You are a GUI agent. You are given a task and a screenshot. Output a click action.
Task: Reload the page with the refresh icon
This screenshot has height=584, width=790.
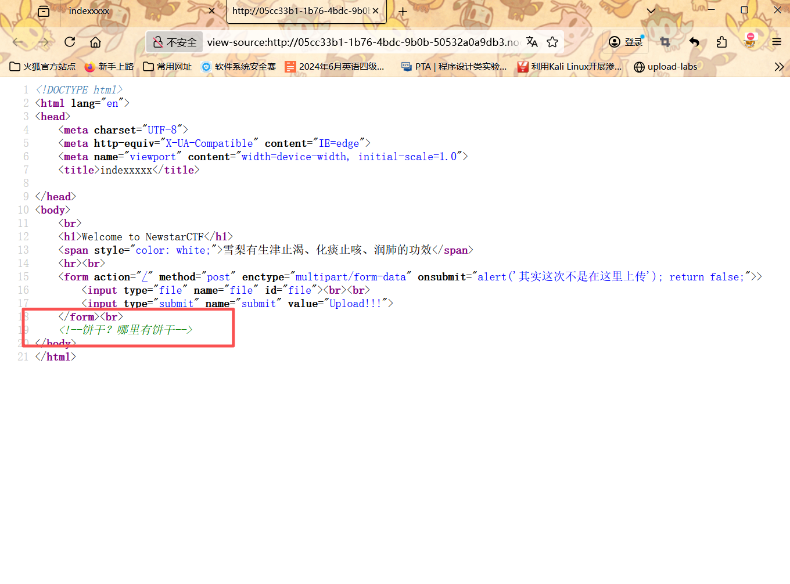tap(70, 42)
